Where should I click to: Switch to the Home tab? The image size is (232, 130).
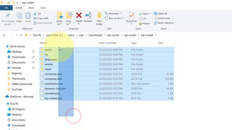point(19,8)
